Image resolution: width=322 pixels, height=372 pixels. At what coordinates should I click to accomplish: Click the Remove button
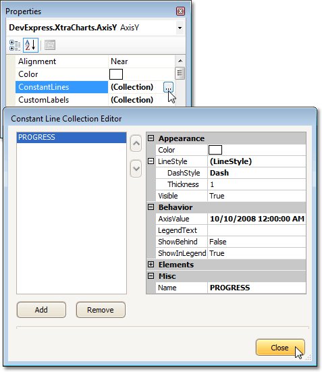(x=101, y=310)
